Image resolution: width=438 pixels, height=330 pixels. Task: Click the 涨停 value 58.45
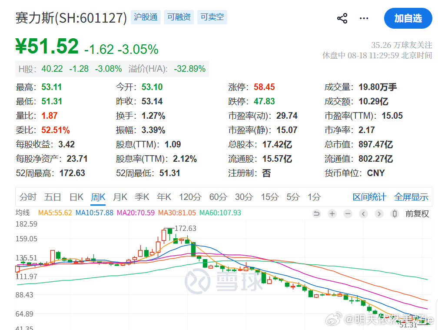[x=264, y=87]
